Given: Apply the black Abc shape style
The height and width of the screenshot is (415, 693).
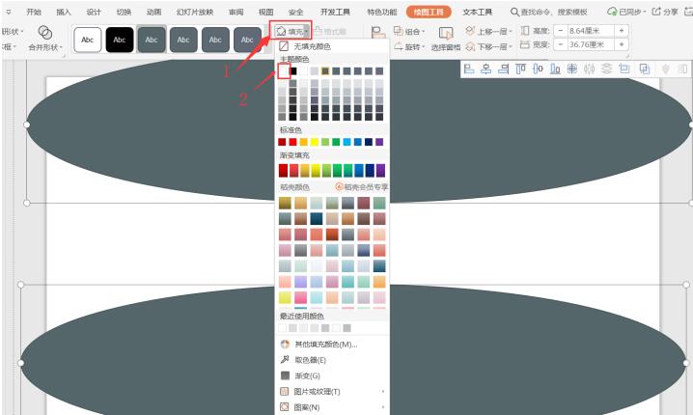Looking at the screenshot, I should [121, 40].
